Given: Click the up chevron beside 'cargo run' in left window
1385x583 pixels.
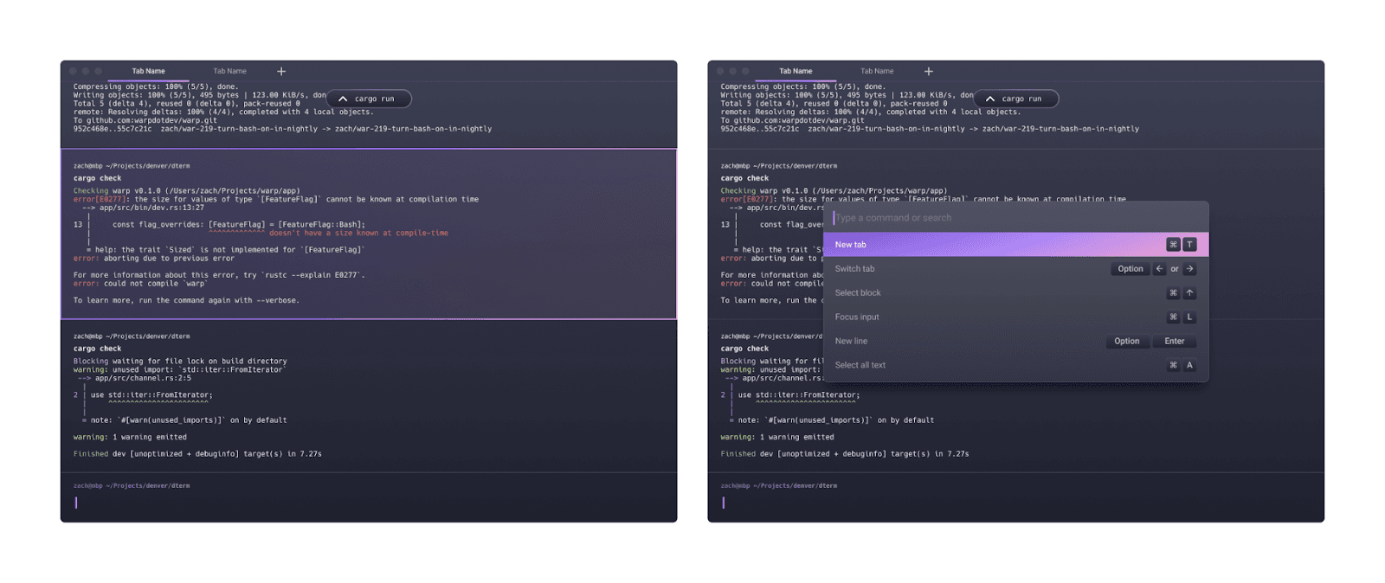Looking at the screenshot, I should (x=343, y=99).
